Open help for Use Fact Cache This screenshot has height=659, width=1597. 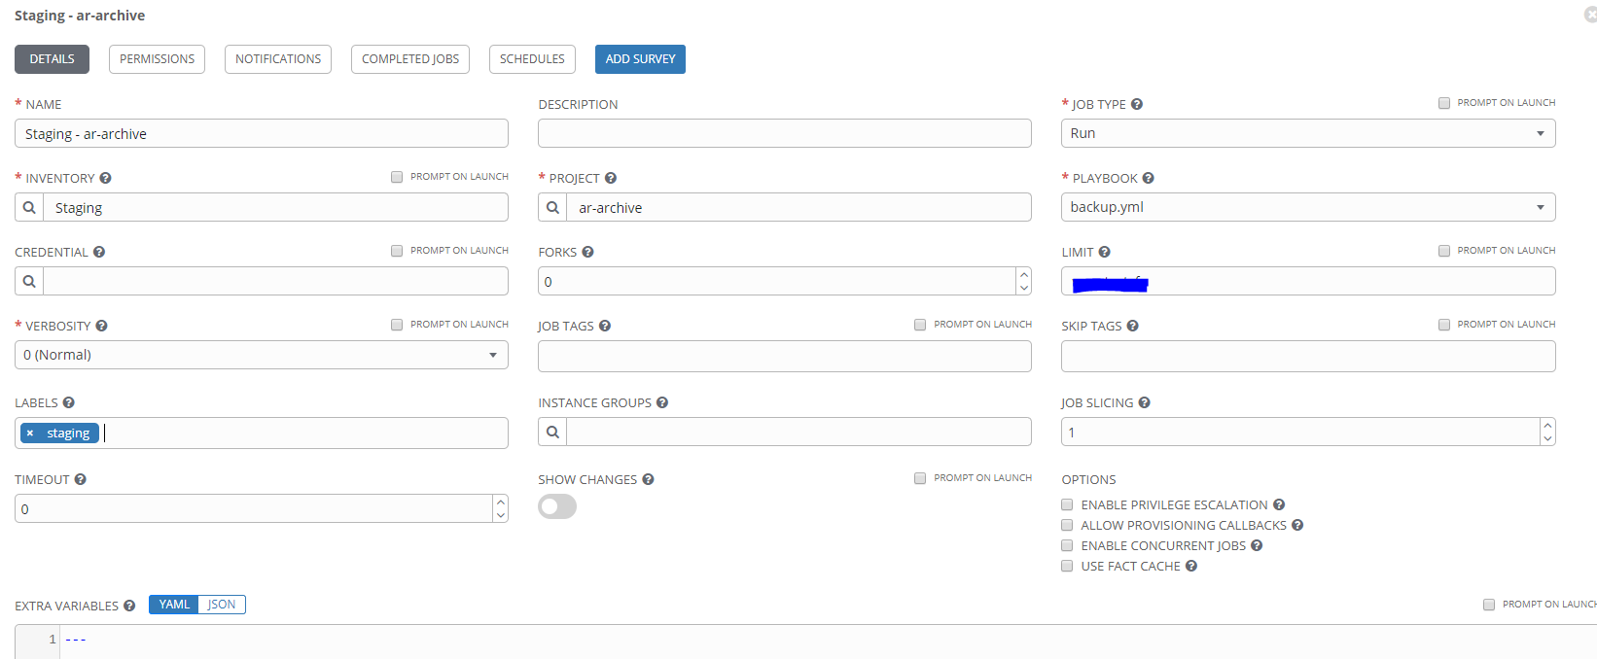(x=1191, y=566)
